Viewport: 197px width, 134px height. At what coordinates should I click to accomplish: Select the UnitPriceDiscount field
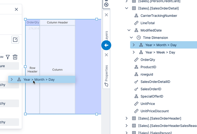(154, 111)
